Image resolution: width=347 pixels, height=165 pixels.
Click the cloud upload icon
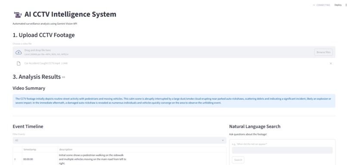click(x=19, y=52)
